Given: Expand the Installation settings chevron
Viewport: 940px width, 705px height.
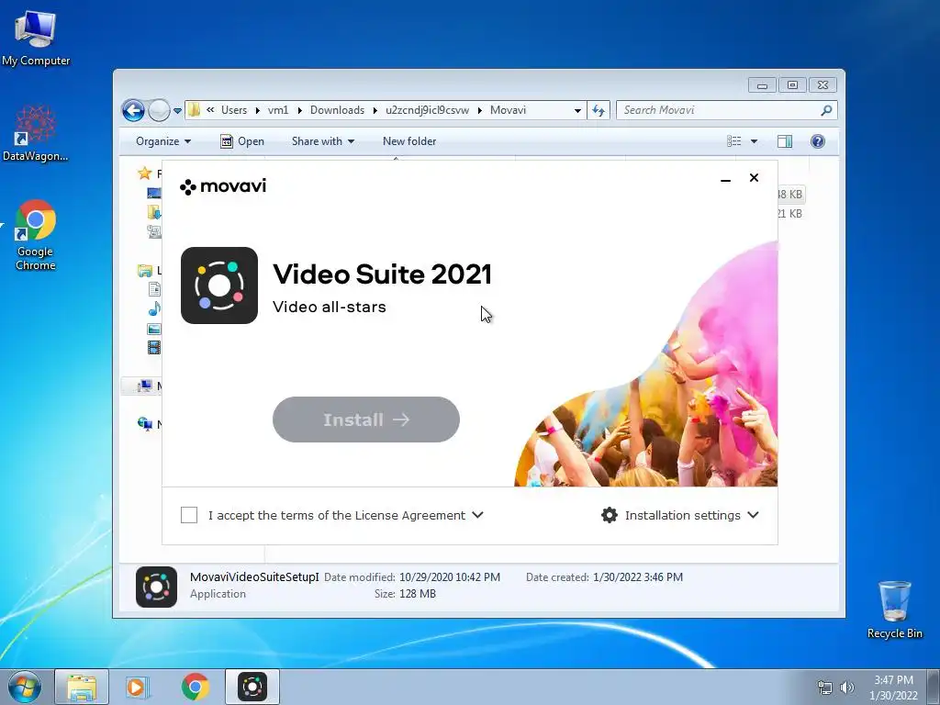Looking at the screenshot, I should click(x=754, y=515).
